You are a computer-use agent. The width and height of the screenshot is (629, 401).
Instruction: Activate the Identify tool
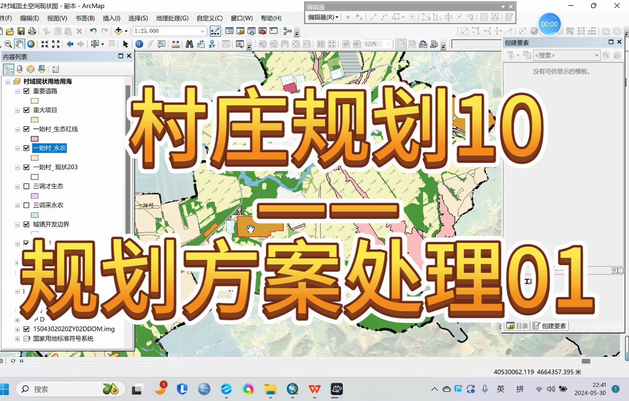coord(139,44)
